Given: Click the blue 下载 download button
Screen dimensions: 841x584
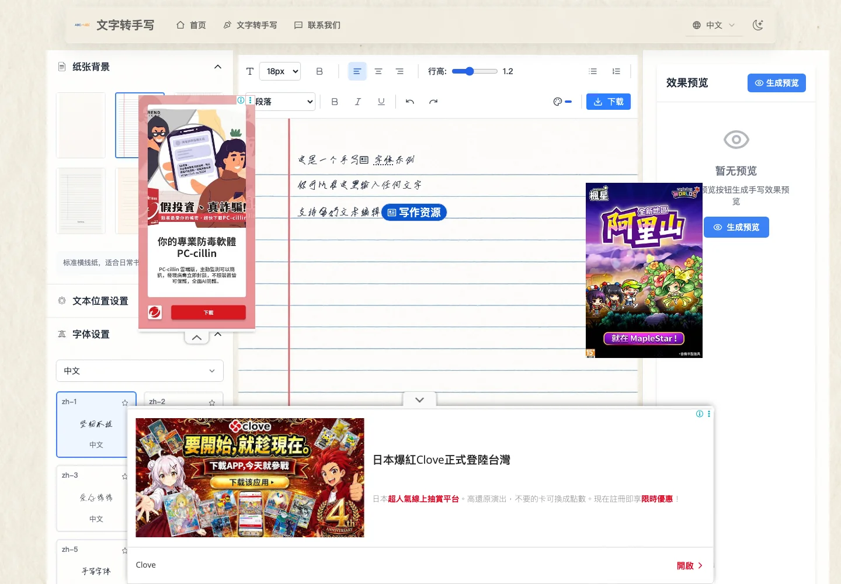Looking at the screenshot, I should click(609, 102).
